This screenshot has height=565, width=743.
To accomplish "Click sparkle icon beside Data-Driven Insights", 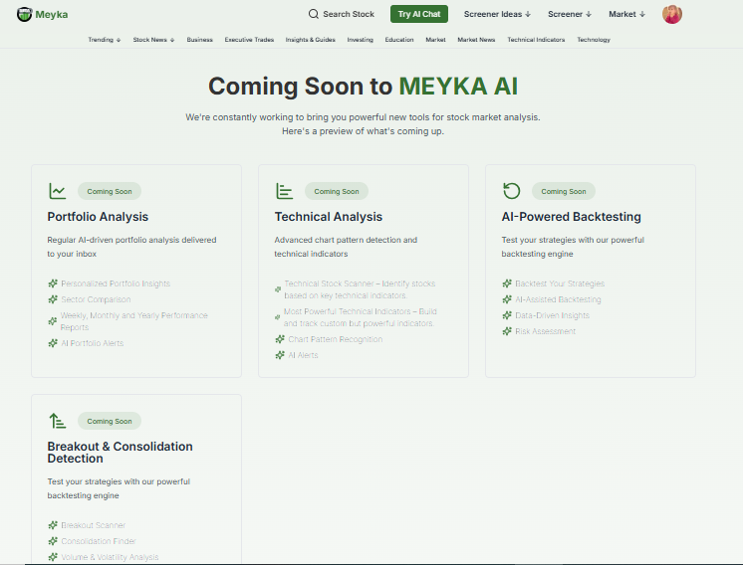I will point(507,315).
